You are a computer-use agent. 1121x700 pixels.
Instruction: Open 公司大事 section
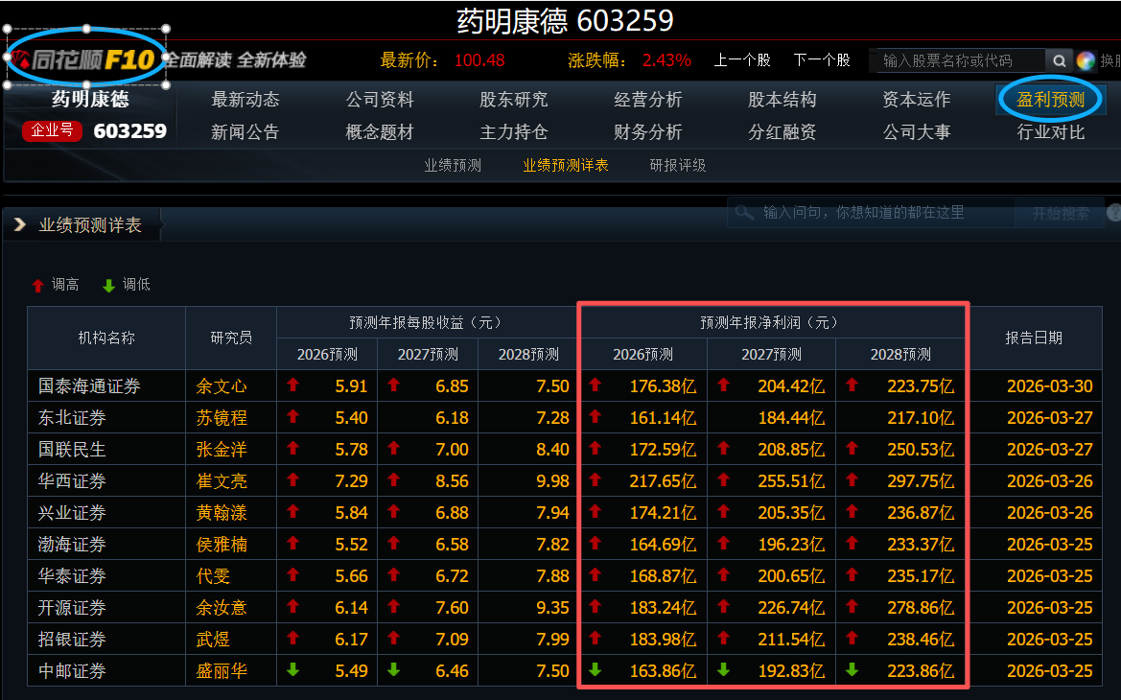(x=917, y=132)
